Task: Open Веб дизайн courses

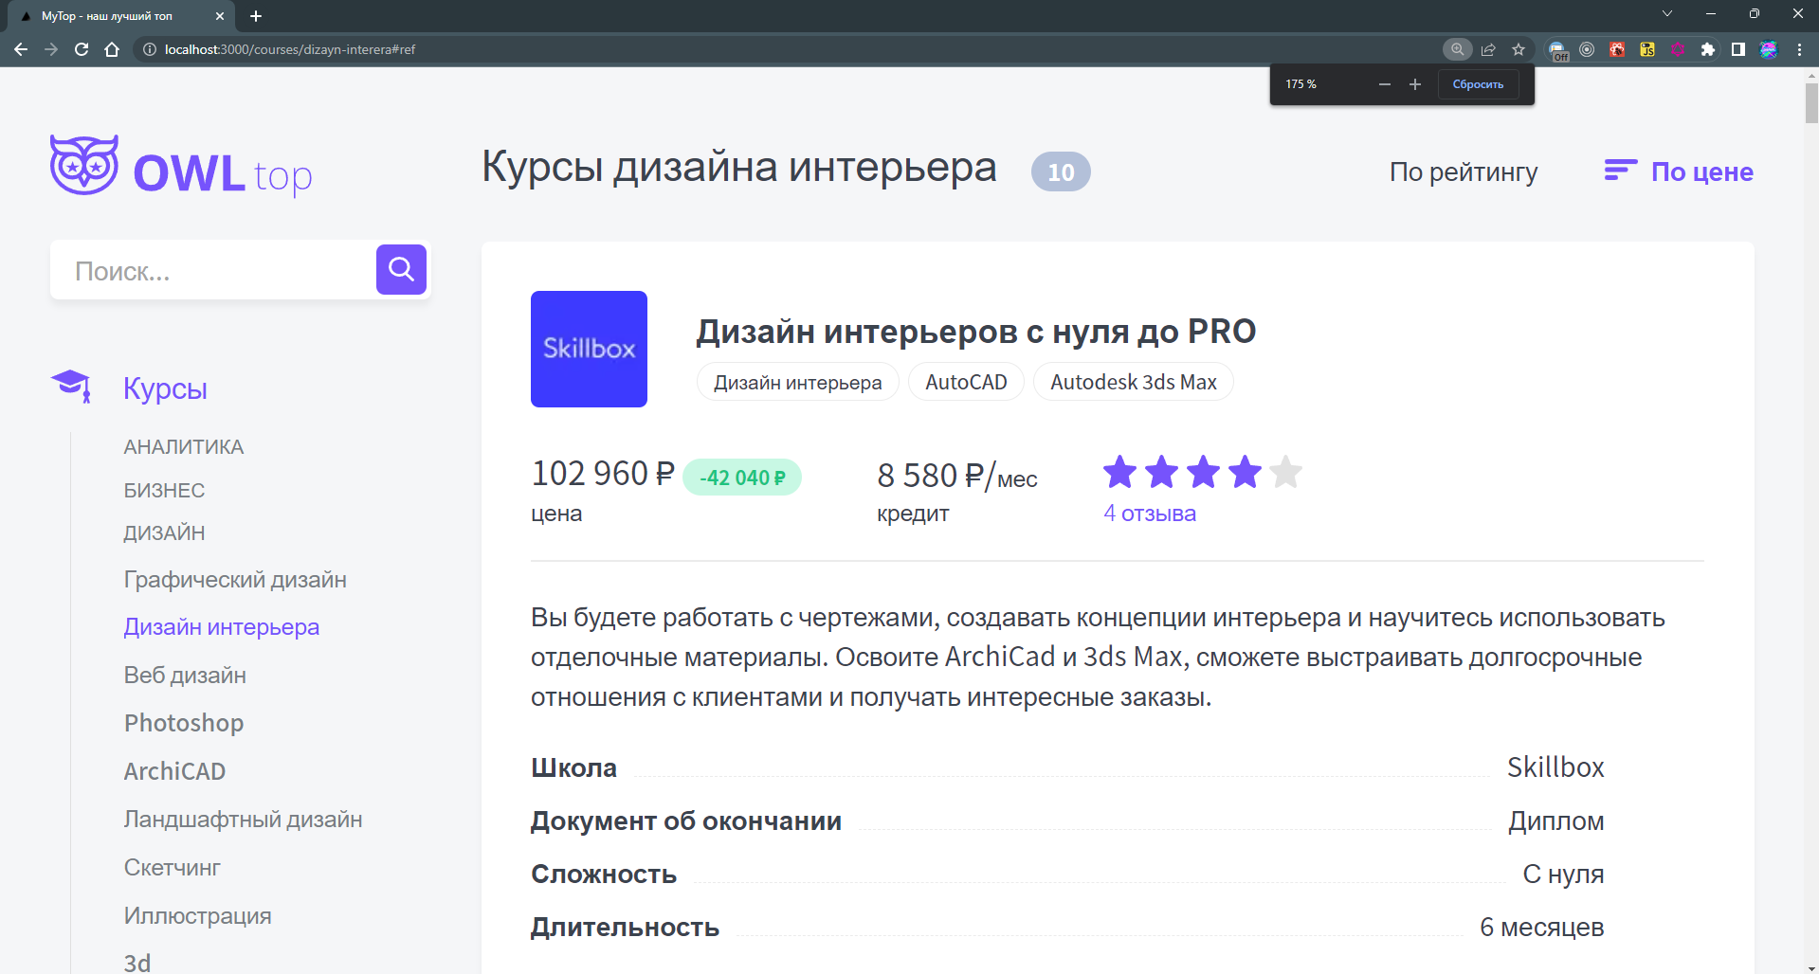Action: (x=185, y=676)
